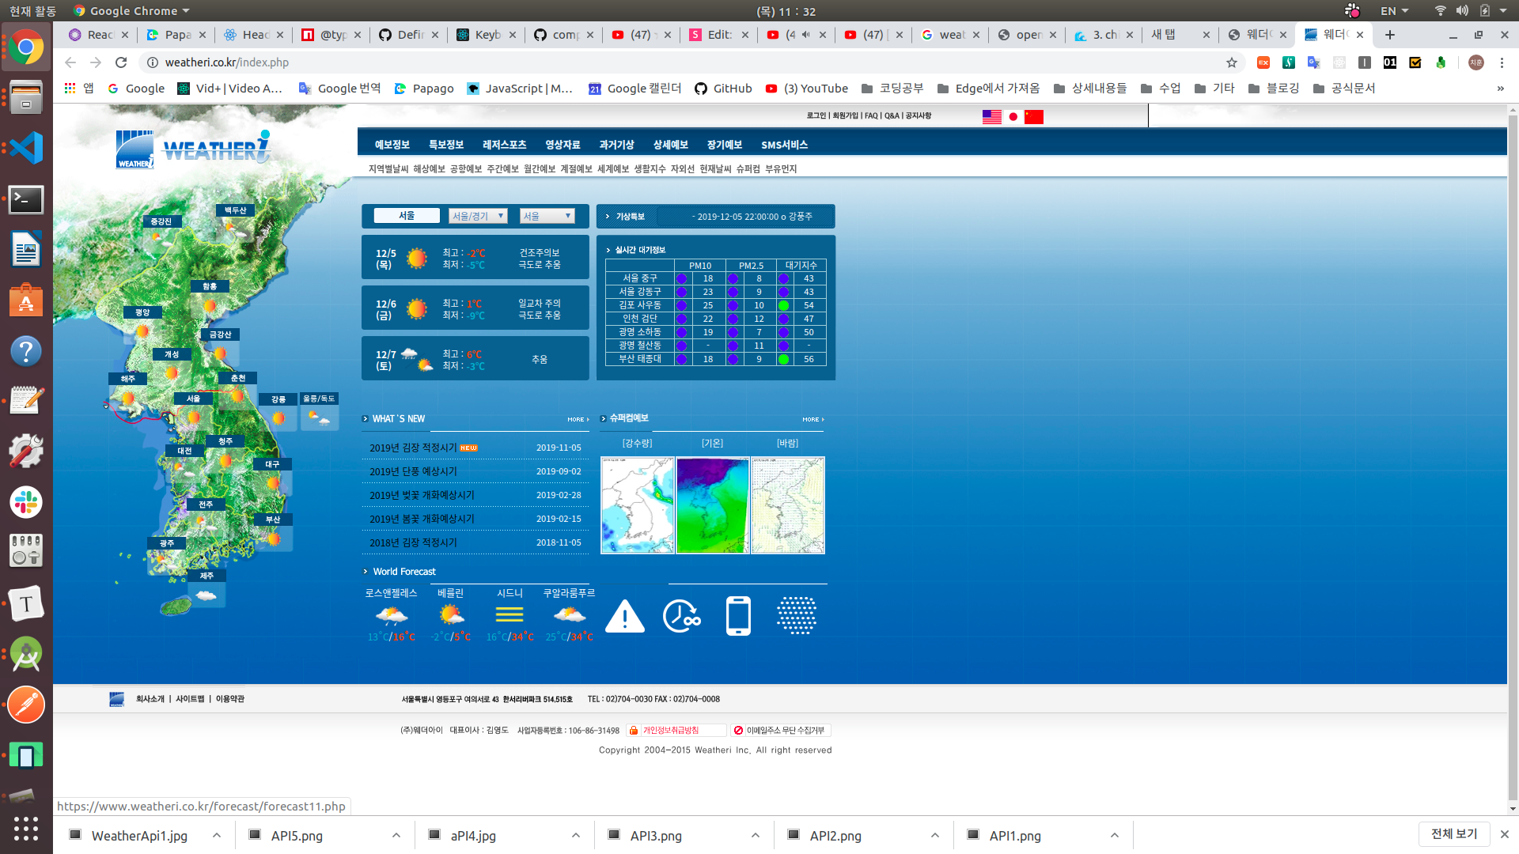Open Visual Studio Code from dock

[x=26, y=148]
